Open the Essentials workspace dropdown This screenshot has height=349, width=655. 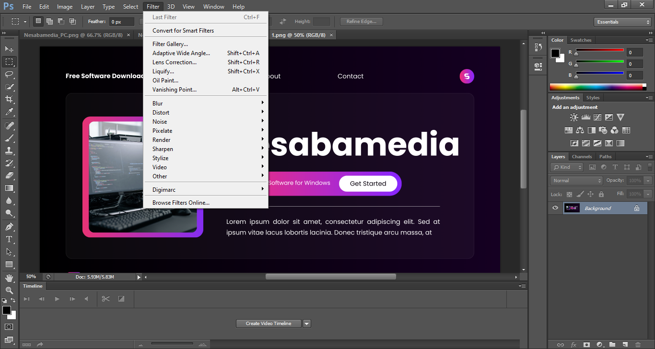point(622,22)
